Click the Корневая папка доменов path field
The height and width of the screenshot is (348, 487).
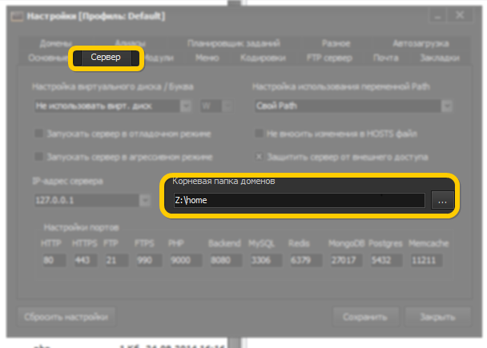(x=298, y=201)
